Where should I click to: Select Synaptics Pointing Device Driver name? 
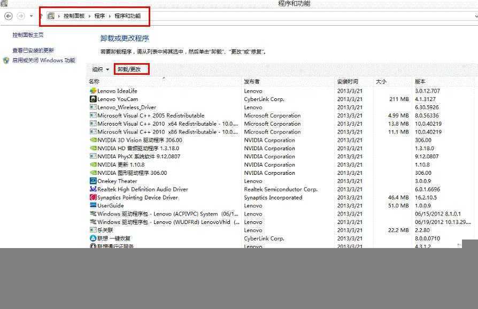point(137,197)
